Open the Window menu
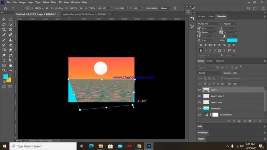This screenshot has height=150, width=267. [75, 2]
